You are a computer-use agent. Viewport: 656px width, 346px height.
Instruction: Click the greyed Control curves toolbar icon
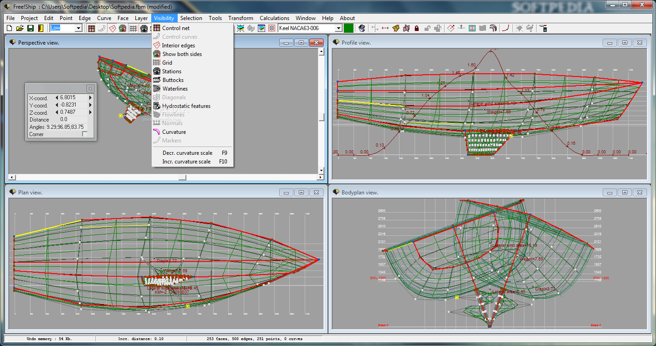pos(102,28)
